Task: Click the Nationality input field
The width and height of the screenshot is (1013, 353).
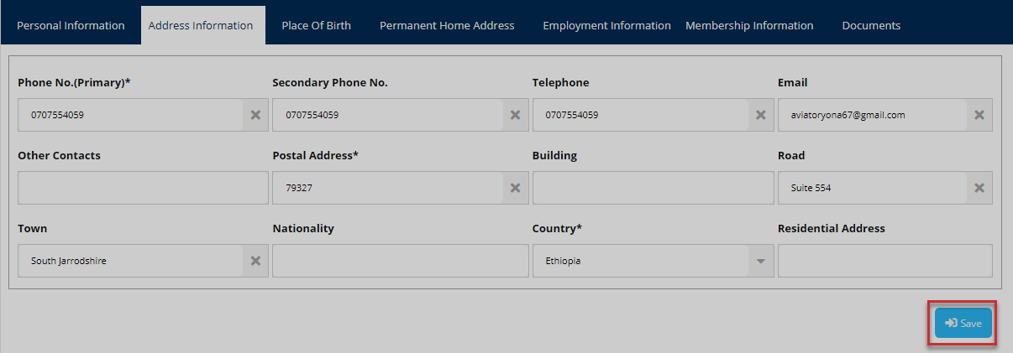Action: 400,261
